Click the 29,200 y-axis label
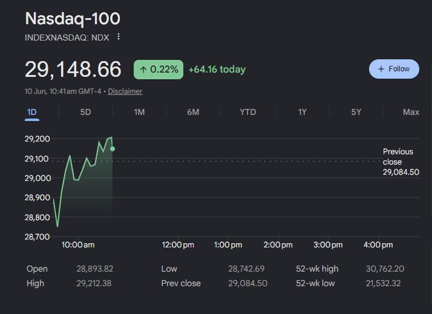The height and width of the screenshot is (314, 432). pos(38,139)
